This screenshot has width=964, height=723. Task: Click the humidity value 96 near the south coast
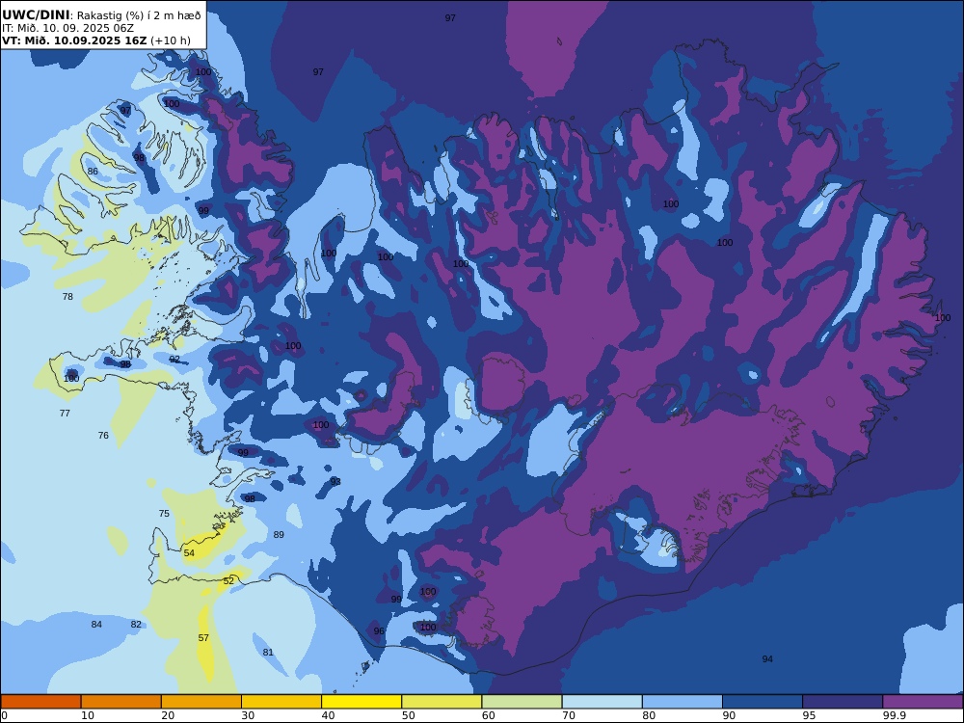[x=379, y=630]
